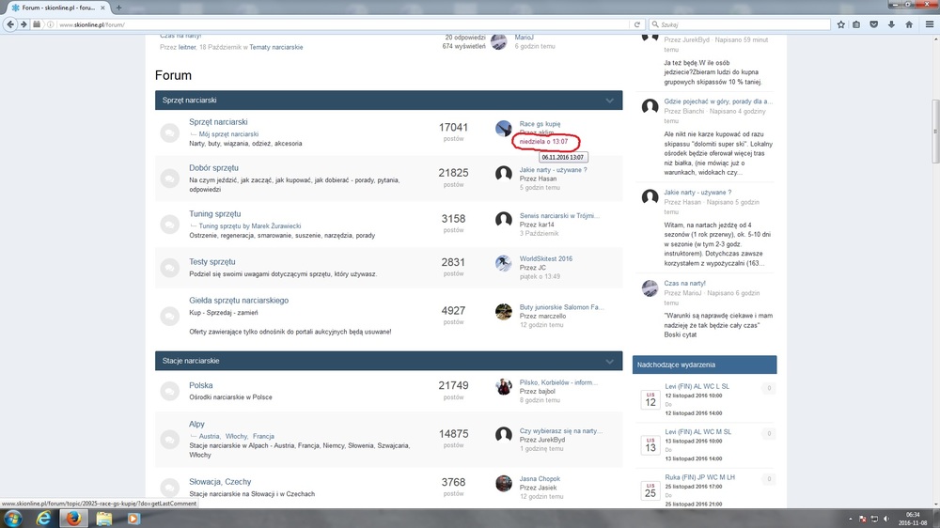Collapse the Stacje narciarskie category chevron
The image size is (940, 528).
[x=610, y=361]
